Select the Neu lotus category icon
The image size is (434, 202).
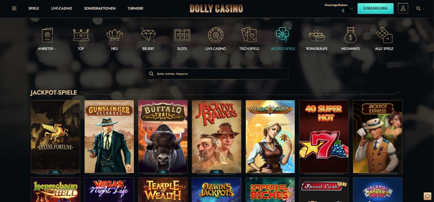coord(115,35)
